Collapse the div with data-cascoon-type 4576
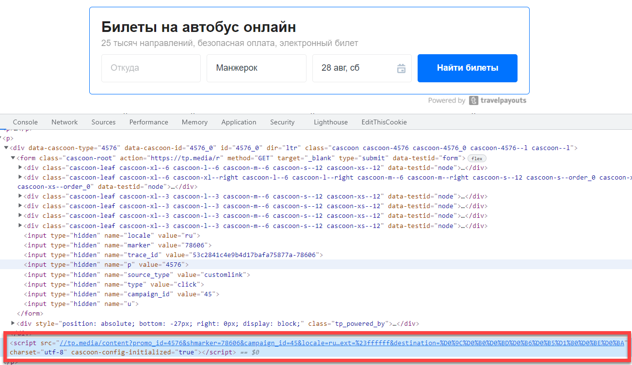Screen dimensions: 632x365 (6, 148)
